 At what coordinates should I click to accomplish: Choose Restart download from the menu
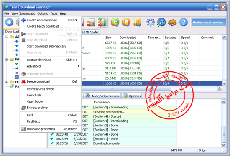coord(51,60)
